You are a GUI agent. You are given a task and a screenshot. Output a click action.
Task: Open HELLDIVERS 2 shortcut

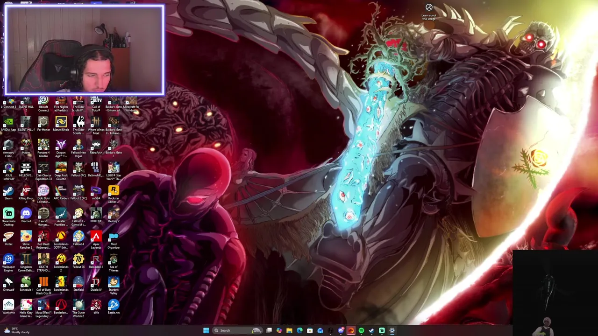pyautogui.click(x=26, y=171)
